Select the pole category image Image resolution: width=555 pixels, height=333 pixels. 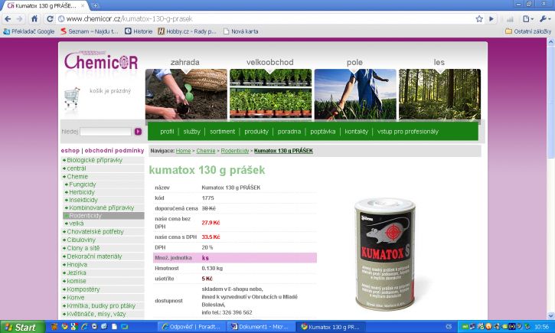tap(355, 94)
